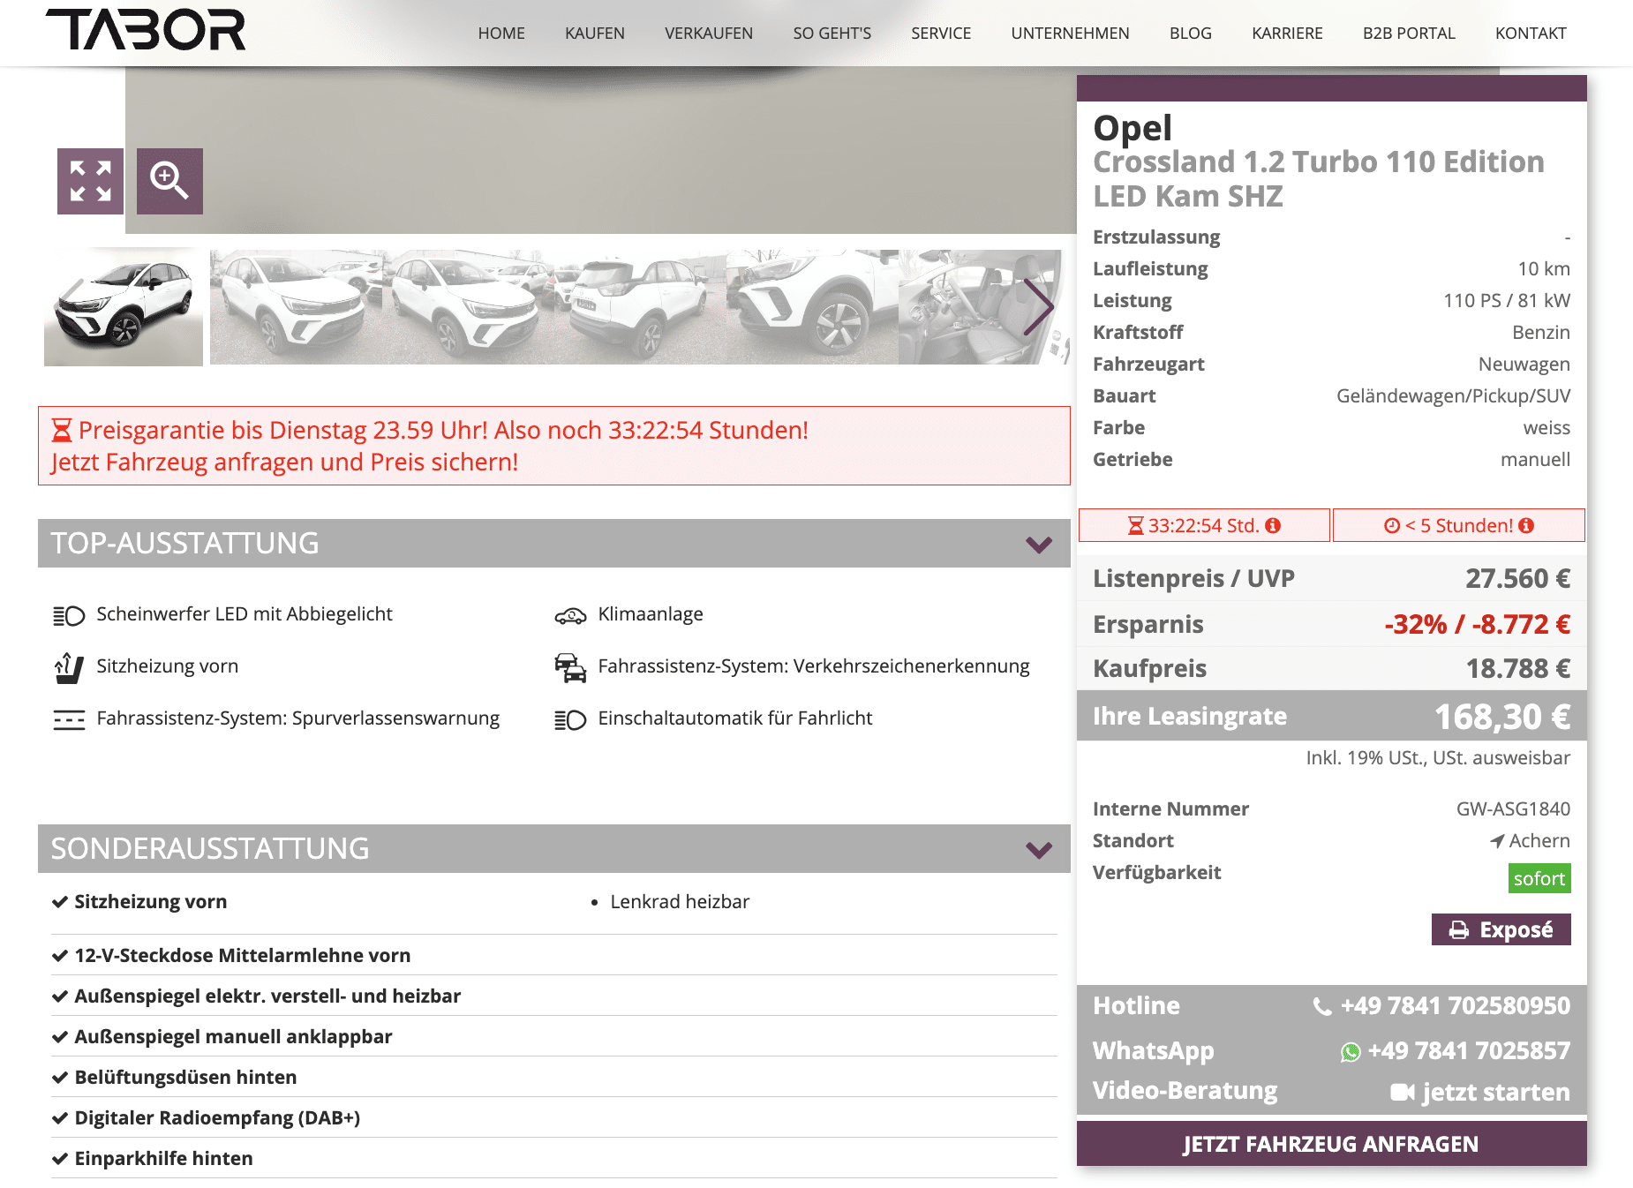The height and width of the screenshot is (1188, 1633).
Task: Open fullscreen image view icon
Action: click(90, 181)
